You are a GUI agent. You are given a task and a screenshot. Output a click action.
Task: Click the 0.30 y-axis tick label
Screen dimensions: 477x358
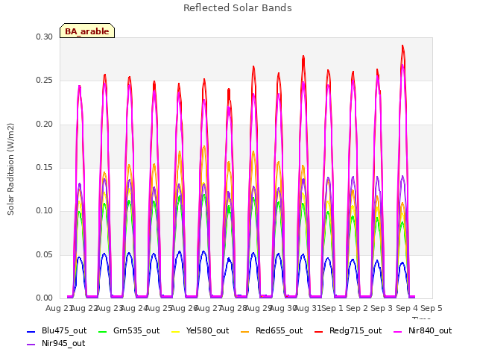click(x=45, y=37)
